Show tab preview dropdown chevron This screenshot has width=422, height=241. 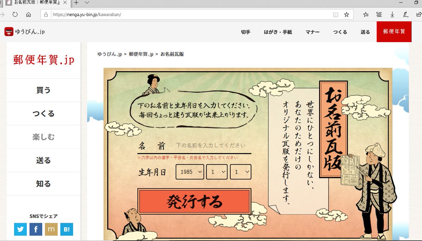pyautogui.click(x=87, y=3)
